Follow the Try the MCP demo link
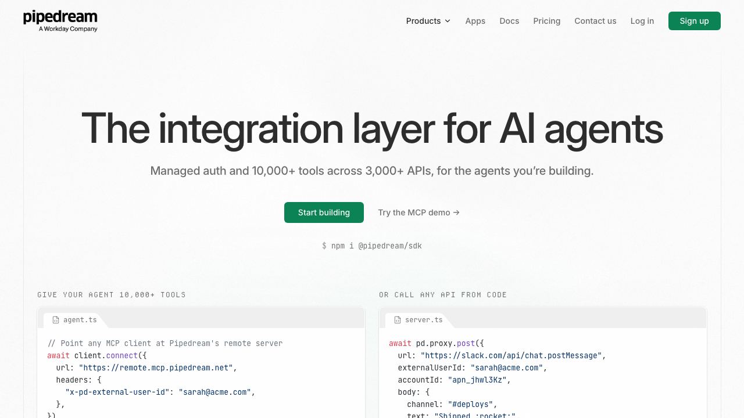744x418 pixels. pyautogui.click(x=419, y=212)
